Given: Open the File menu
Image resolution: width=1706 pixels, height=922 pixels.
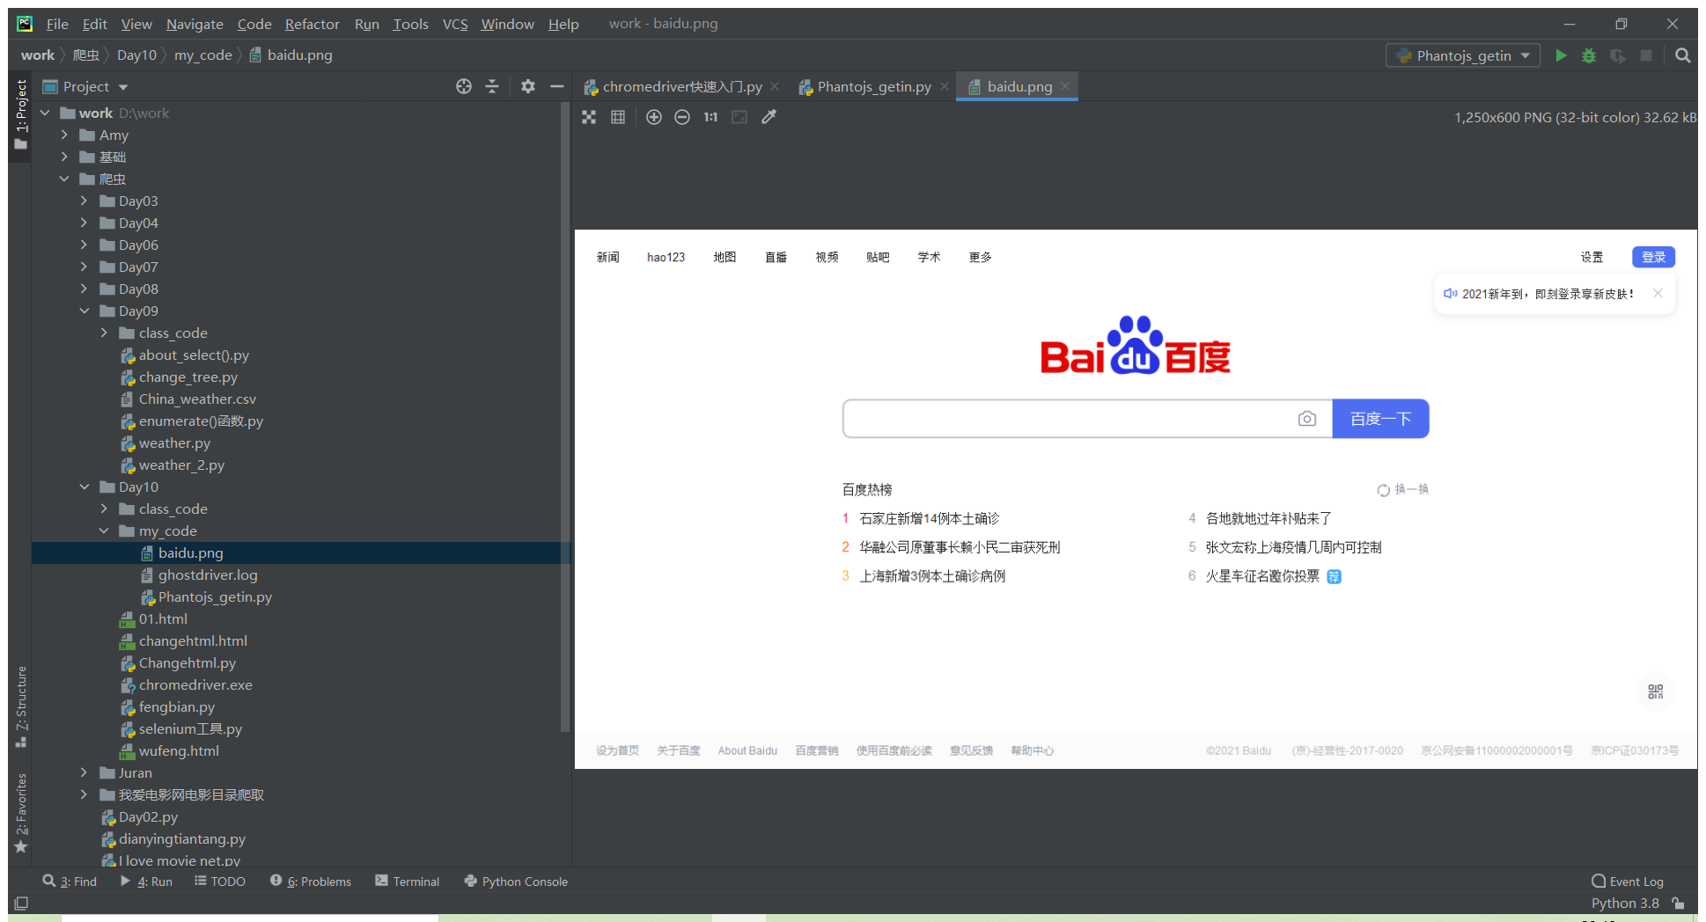Looking at the screenshot, I should coord(57,24).
